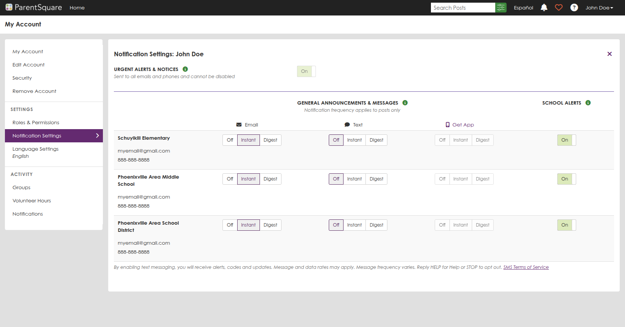625x327 pixels.
Task: Select app Digest option for Phoenixville Middle School
Action: pos(483,179)
